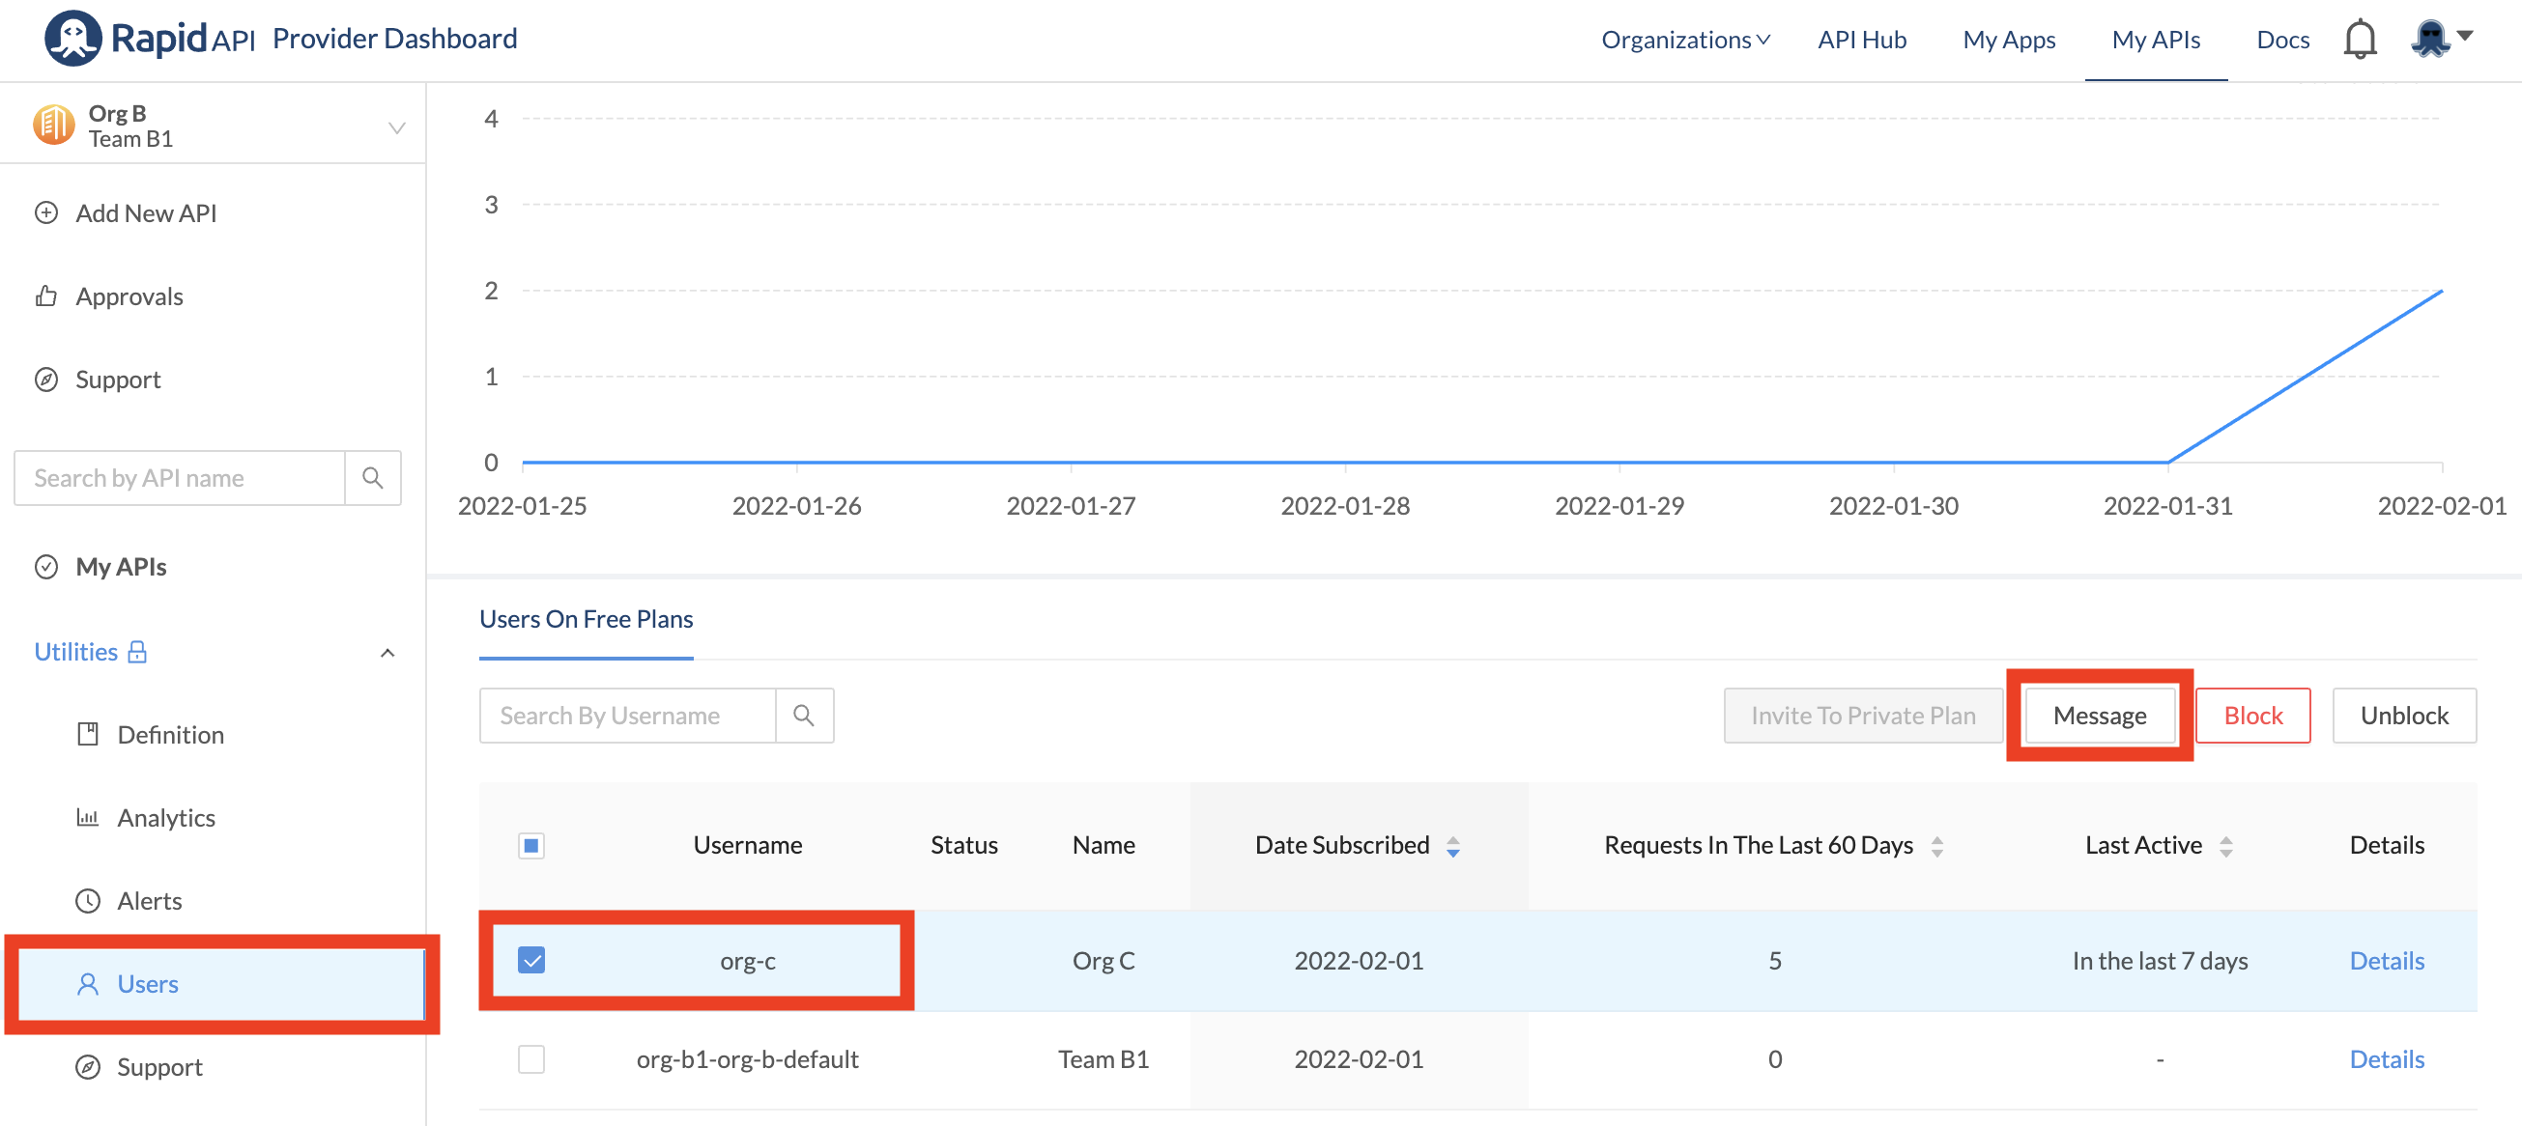Click the red Block button
This screenshot has height=1126, width=2522.
[x=2251, y=716]
